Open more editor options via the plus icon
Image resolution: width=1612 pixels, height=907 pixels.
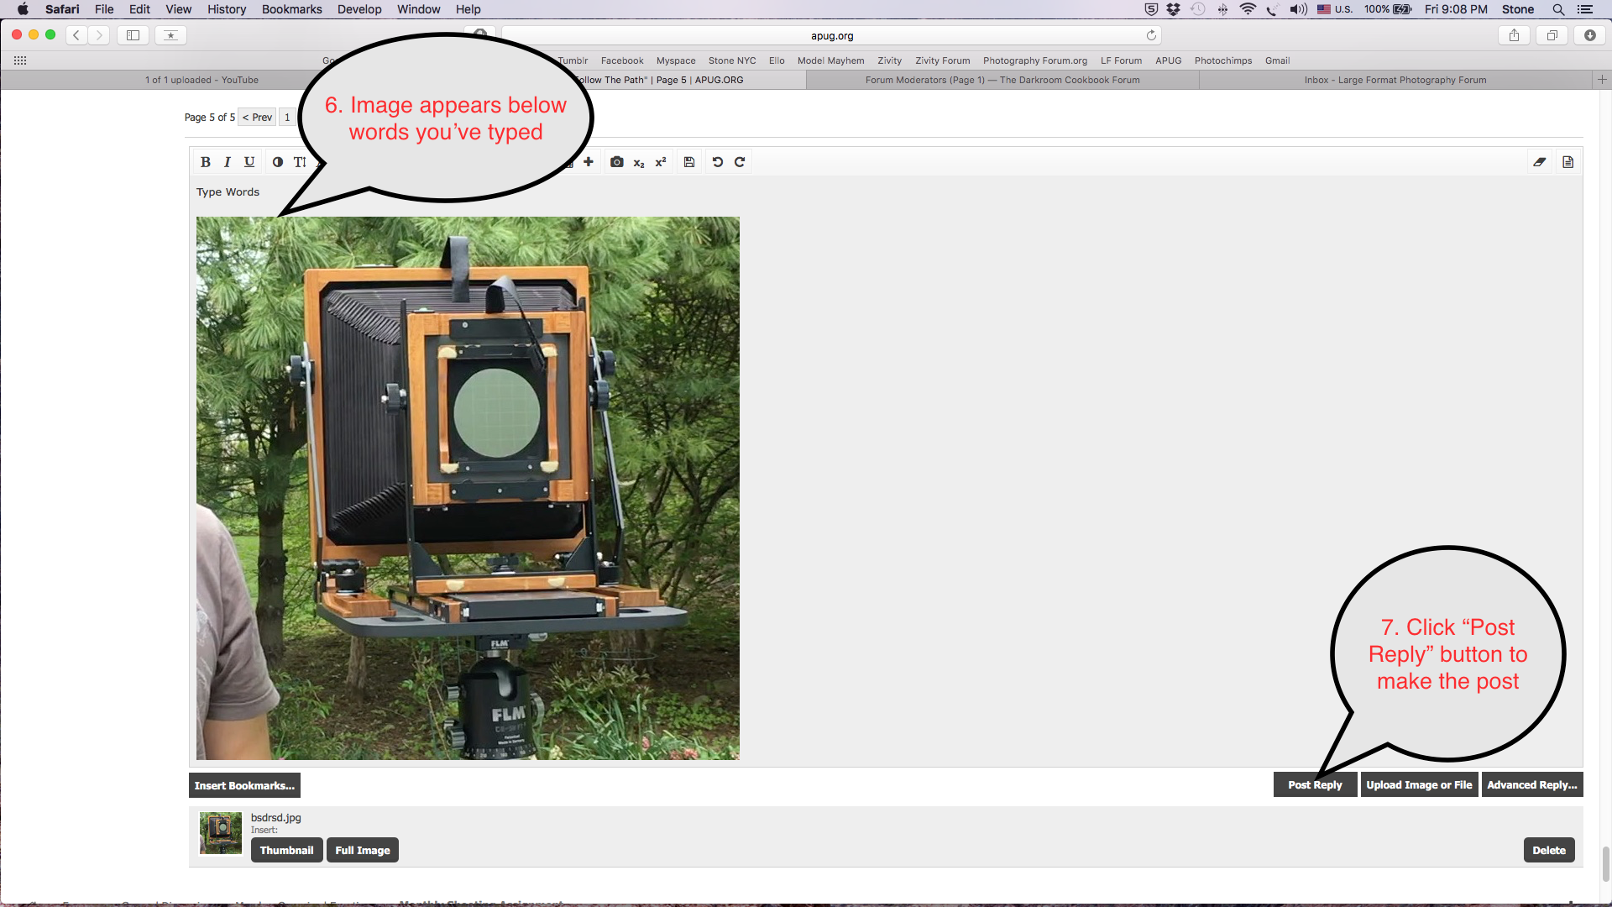588,161
